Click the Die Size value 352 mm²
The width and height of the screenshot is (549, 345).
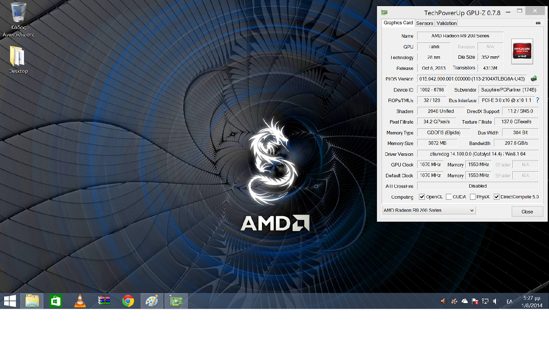pos(490,57)
